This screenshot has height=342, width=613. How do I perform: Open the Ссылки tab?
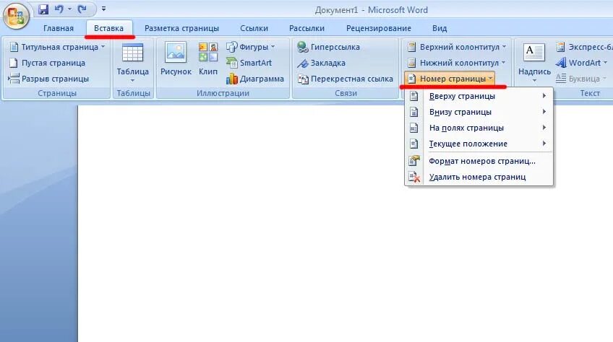point(254,28)
